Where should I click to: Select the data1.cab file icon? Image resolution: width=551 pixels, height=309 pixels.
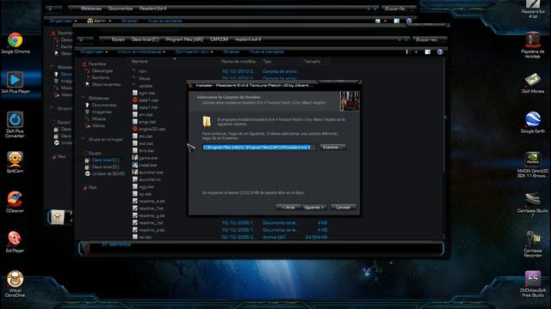coord(135,100)
